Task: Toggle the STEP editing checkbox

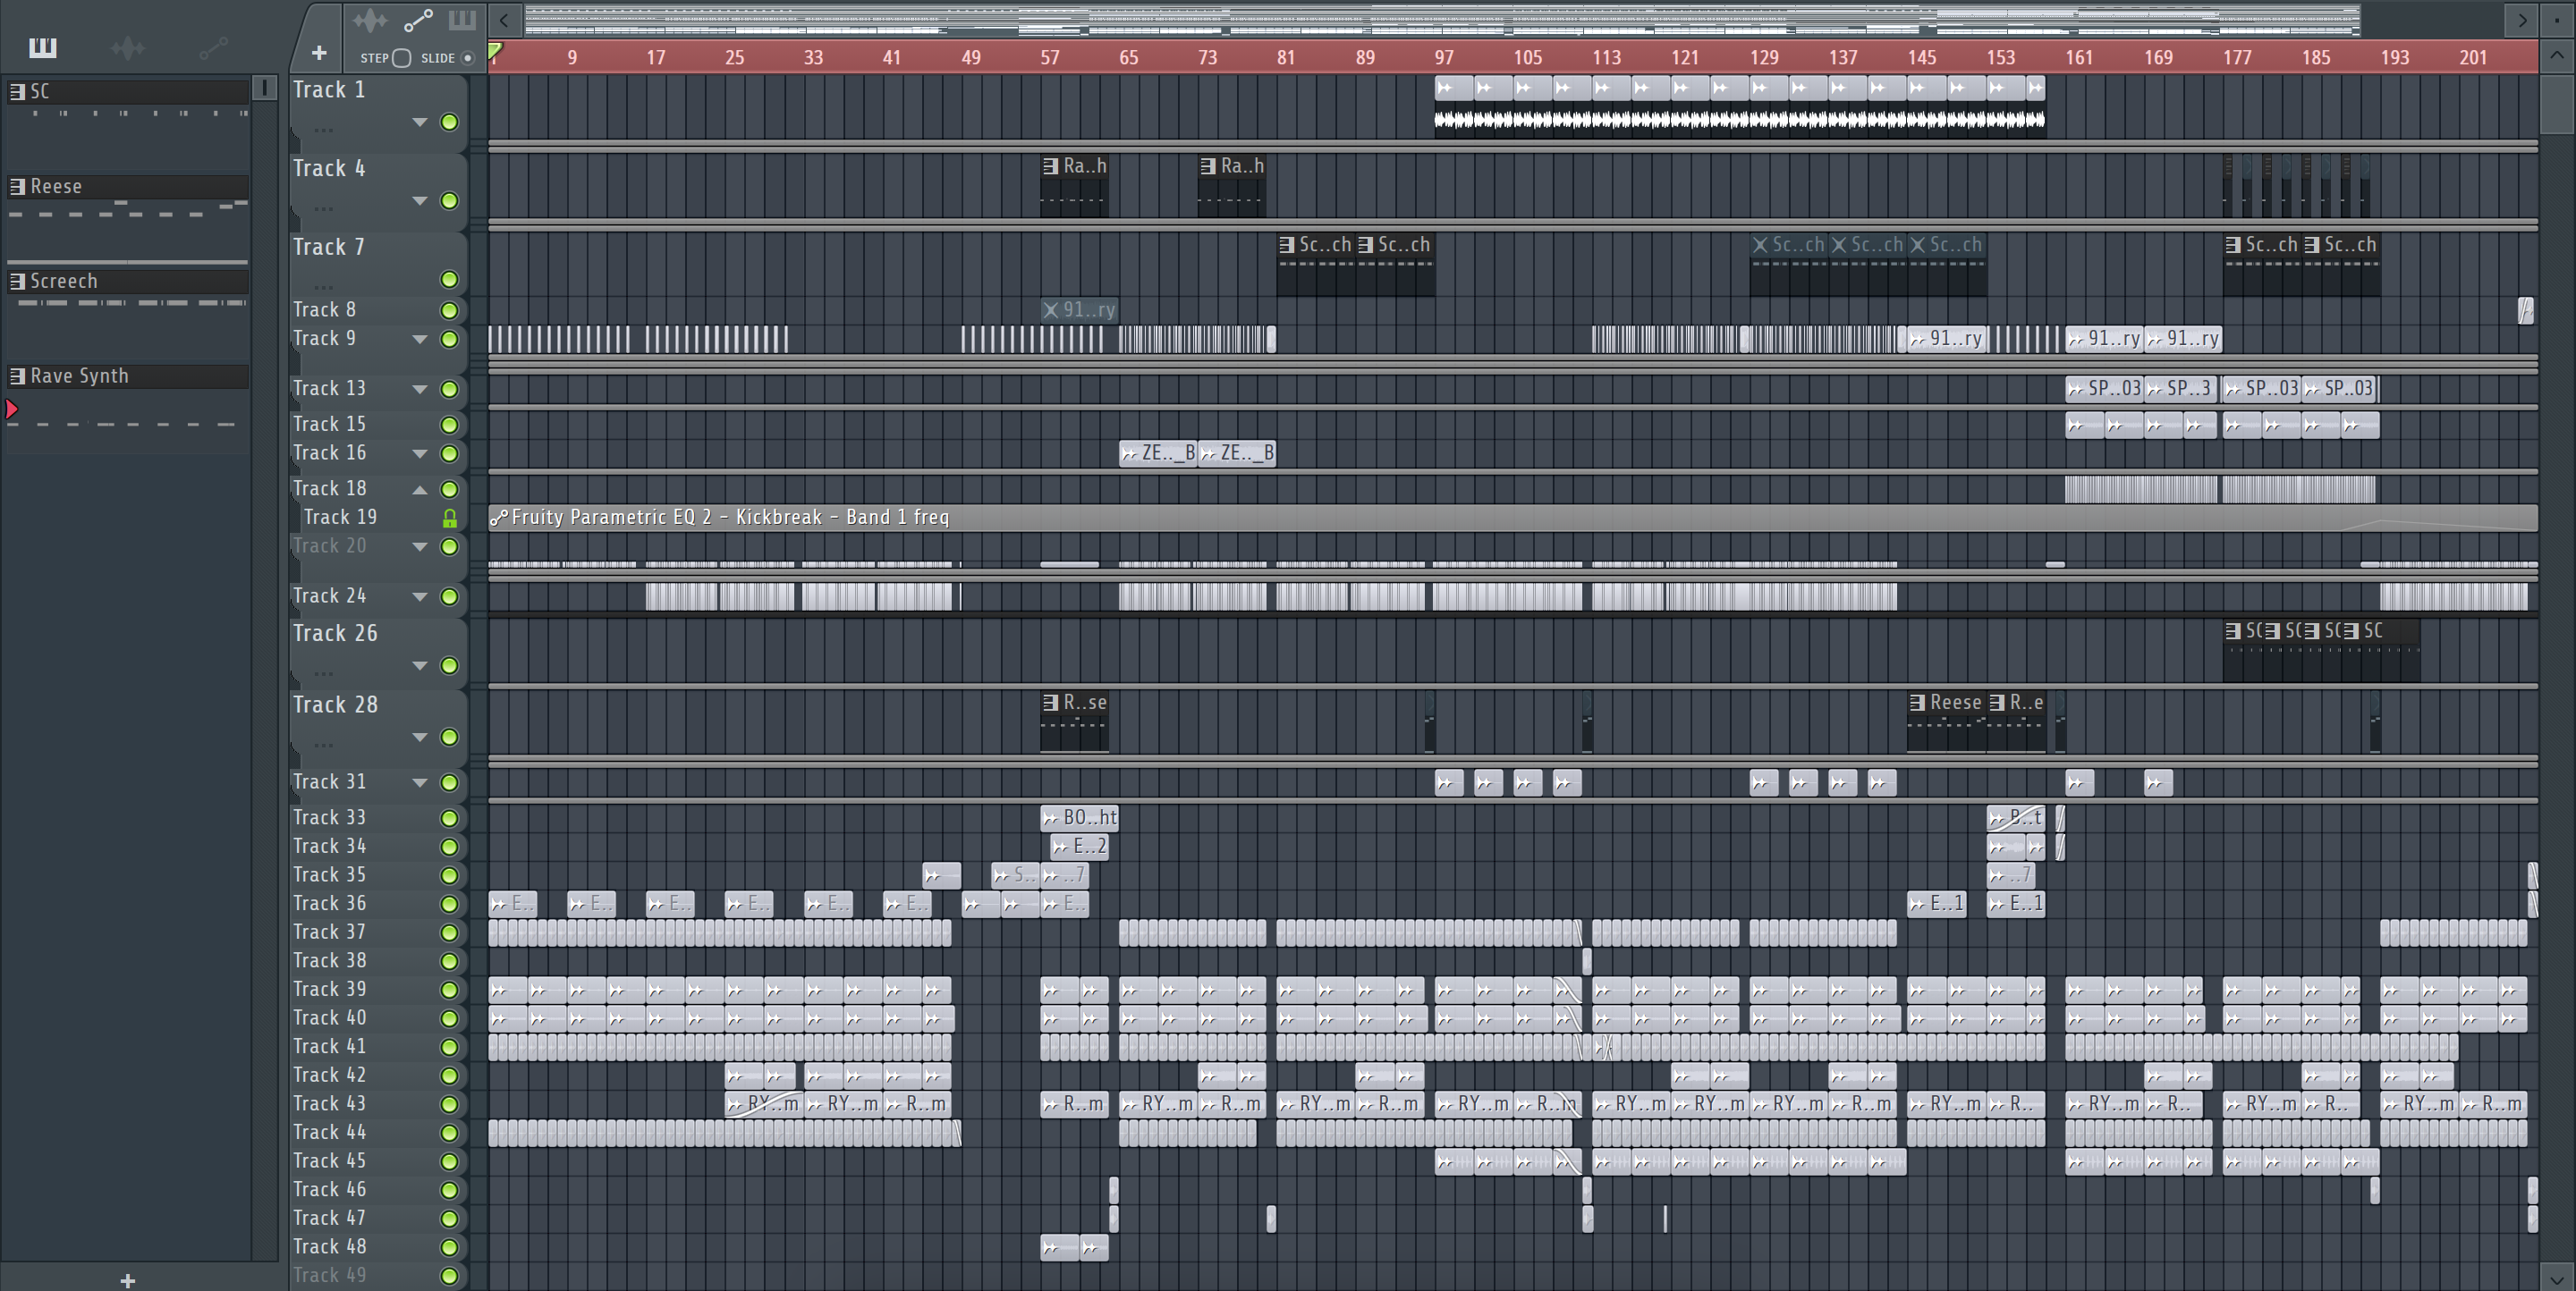Action: click(x=401, y=58)
